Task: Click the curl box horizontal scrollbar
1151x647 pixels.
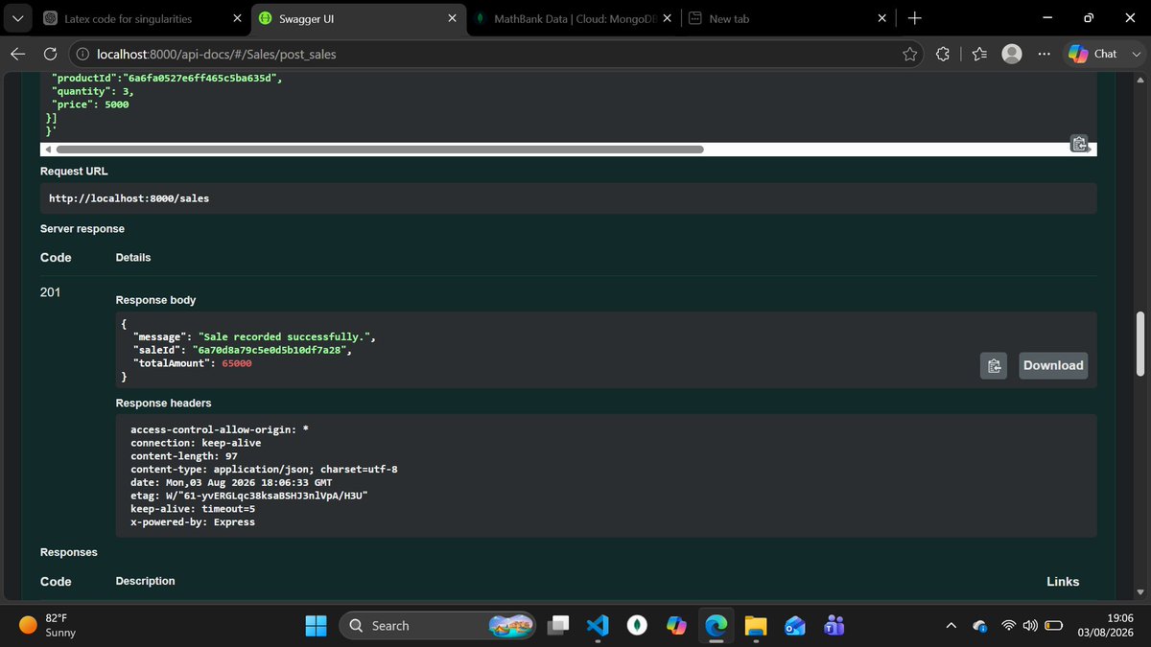Action: coord(380,150)
